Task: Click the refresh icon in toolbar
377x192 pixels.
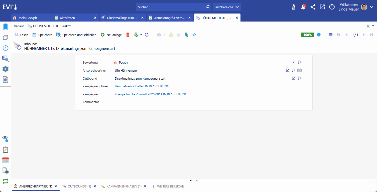Action: [x=147, y=35]
